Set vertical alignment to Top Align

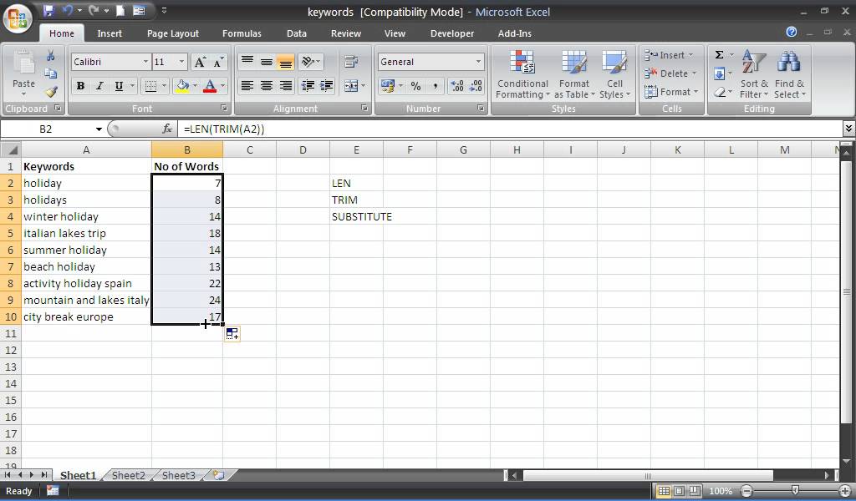247,62
